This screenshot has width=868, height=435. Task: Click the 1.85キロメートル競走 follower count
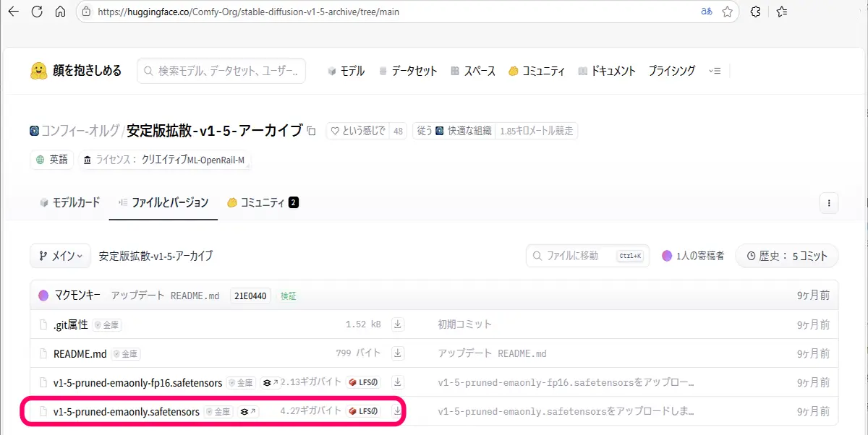[536, 131]
